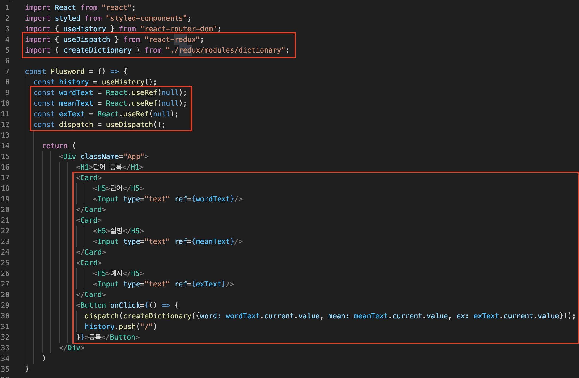Place cursor on the "react-redux" import string
Image resolution: width=579 pixels, height=378 pixels.
click(172, 40)
